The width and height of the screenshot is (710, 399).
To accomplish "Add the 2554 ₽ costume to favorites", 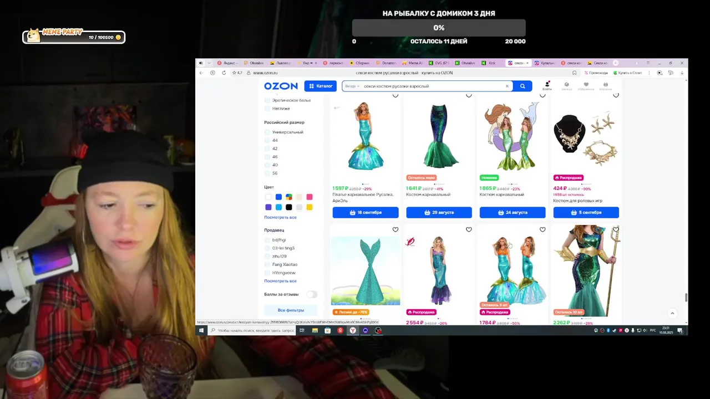I will pos(469,229).
